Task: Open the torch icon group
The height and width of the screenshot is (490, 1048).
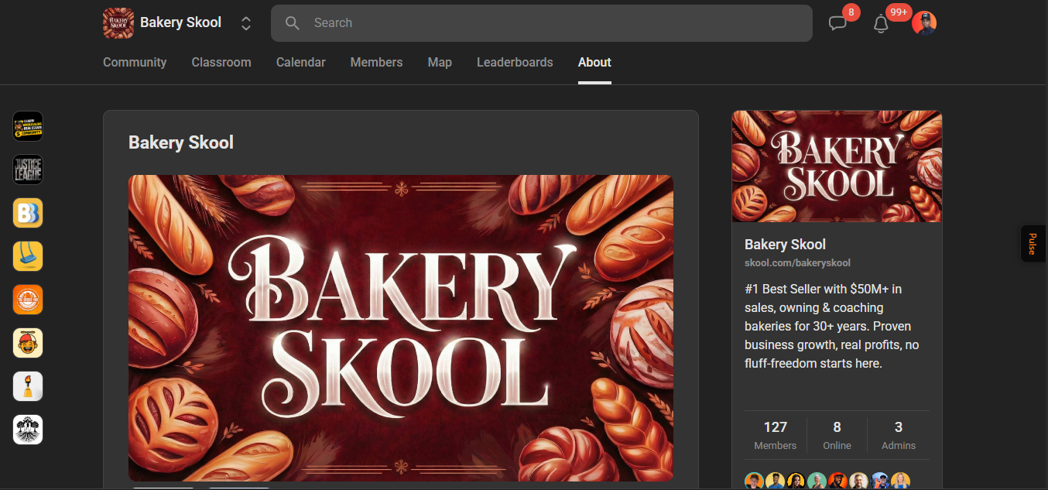Action: [28, 386]
